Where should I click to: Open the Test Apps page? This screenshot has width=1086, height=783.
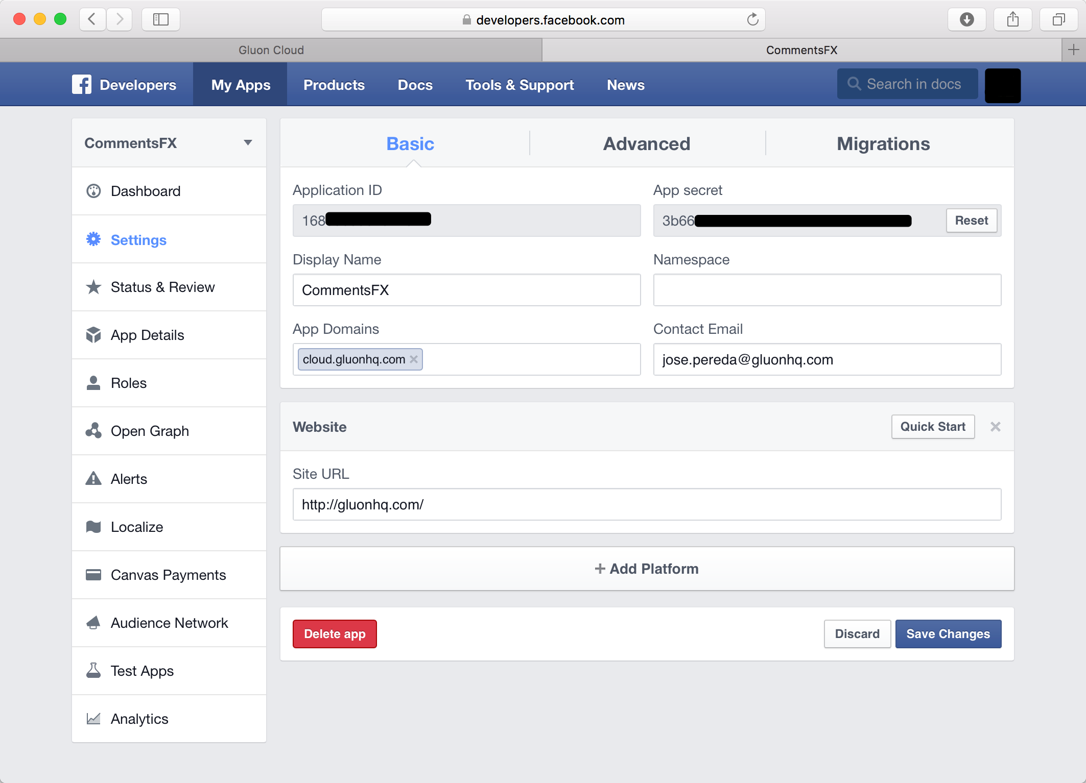[x=169, y=671]
